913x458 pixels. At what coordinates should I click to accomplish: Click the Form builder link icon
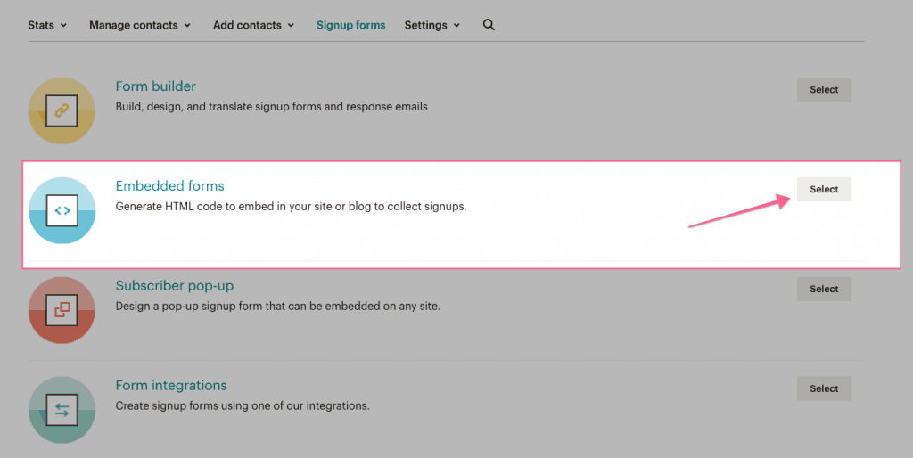coord(62,110)
